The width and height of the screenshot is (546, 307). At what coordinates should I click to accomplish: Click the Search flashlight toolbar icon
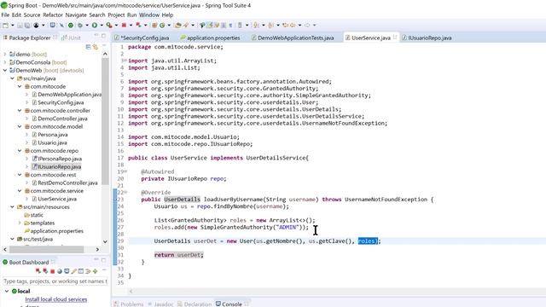186,25
